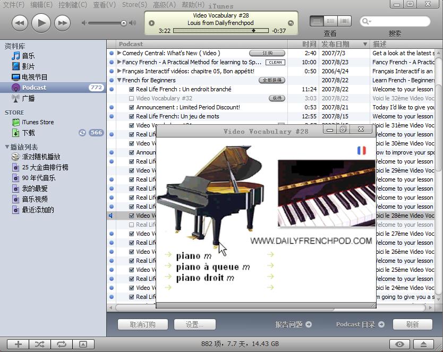443x352 pixels.
Task: Toggle shuffle mode
Action: click(40, 344)
